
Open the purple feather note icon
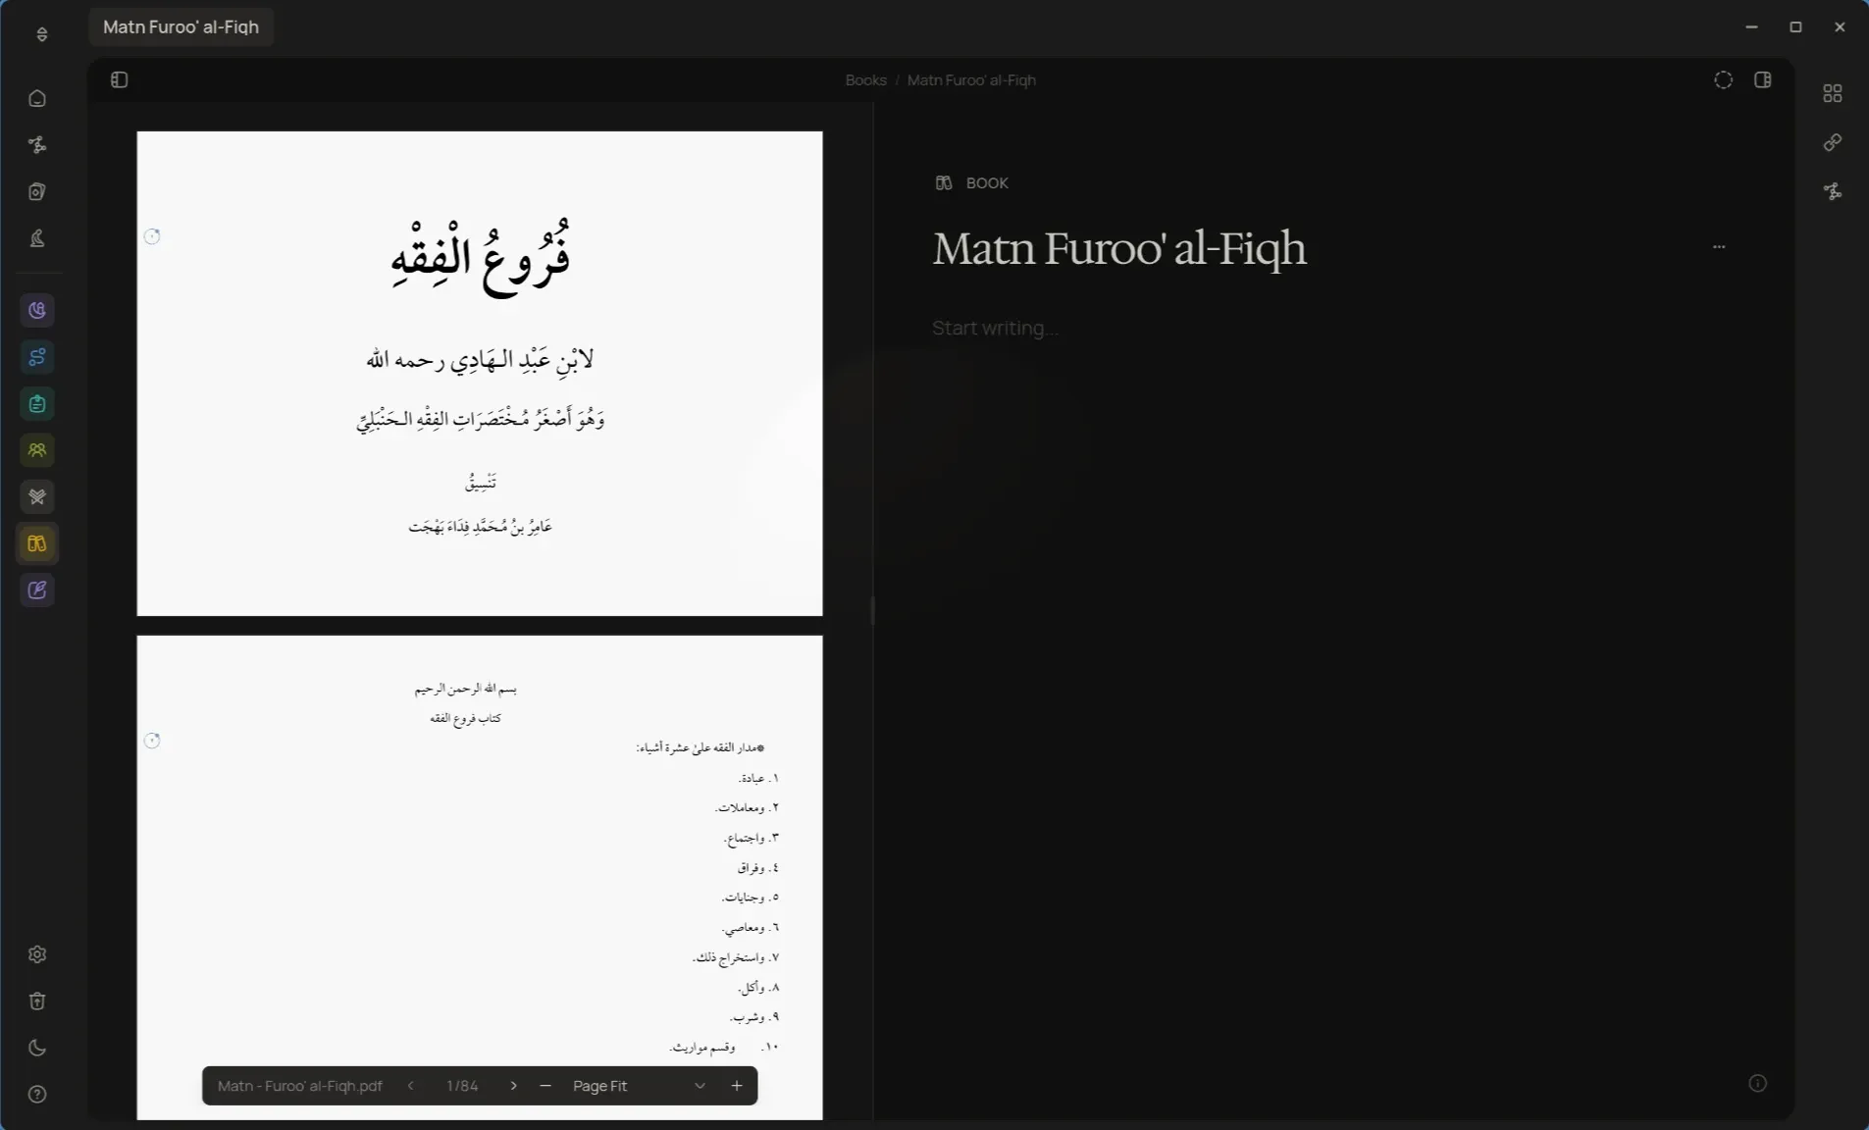coord(37,591)
